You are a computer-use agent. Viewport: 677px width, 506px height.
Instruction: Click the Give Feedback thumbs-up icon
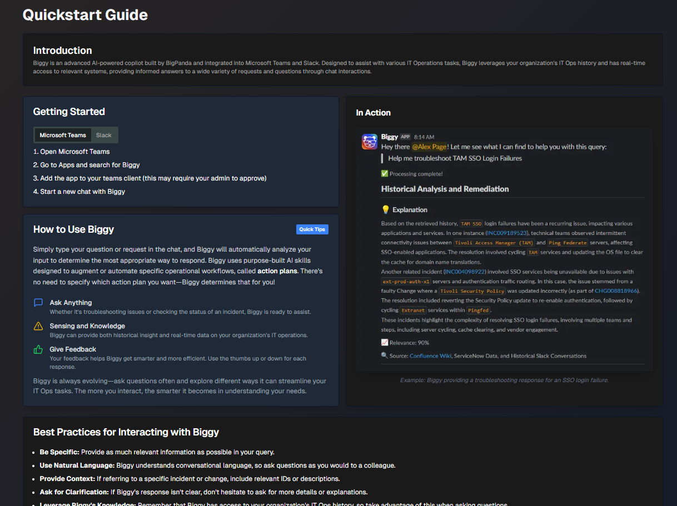tap(37, 349)
